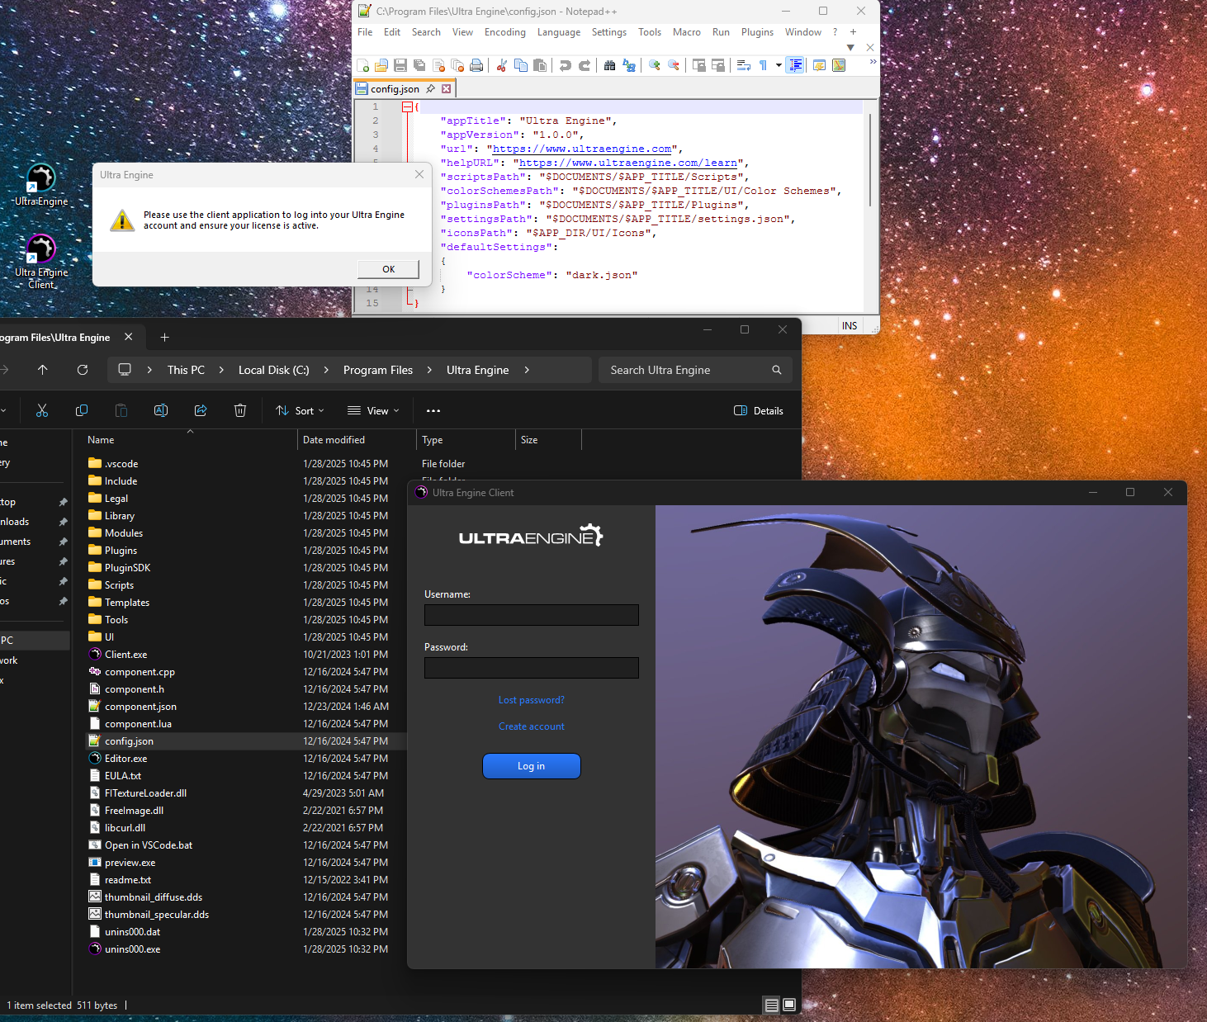Select the config.json tab in Notepad++
This screenshot has height=1022, width=1207.
395,88
